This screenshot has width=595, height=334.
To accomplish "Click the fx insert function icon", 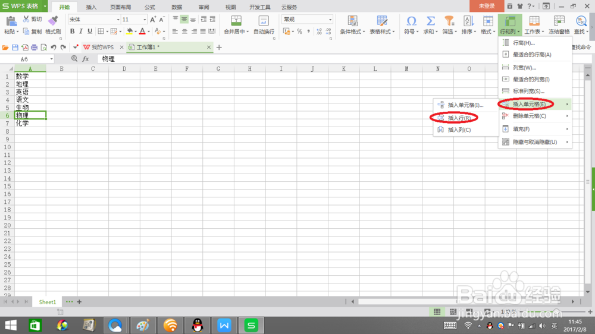I will pos(86,59).
